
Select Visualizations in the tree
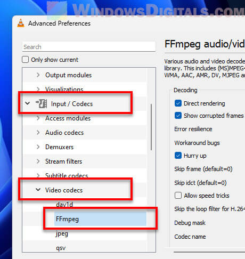64,89
